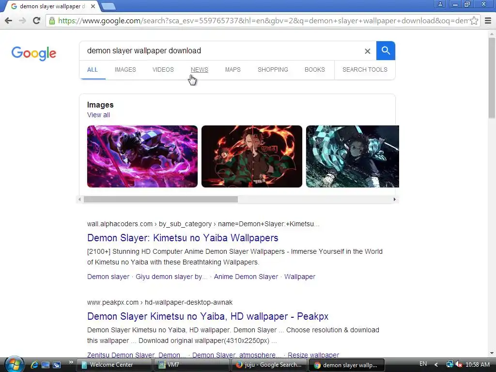
Task: Click the Resize wallpaper sublink
Action: (313, 355)
